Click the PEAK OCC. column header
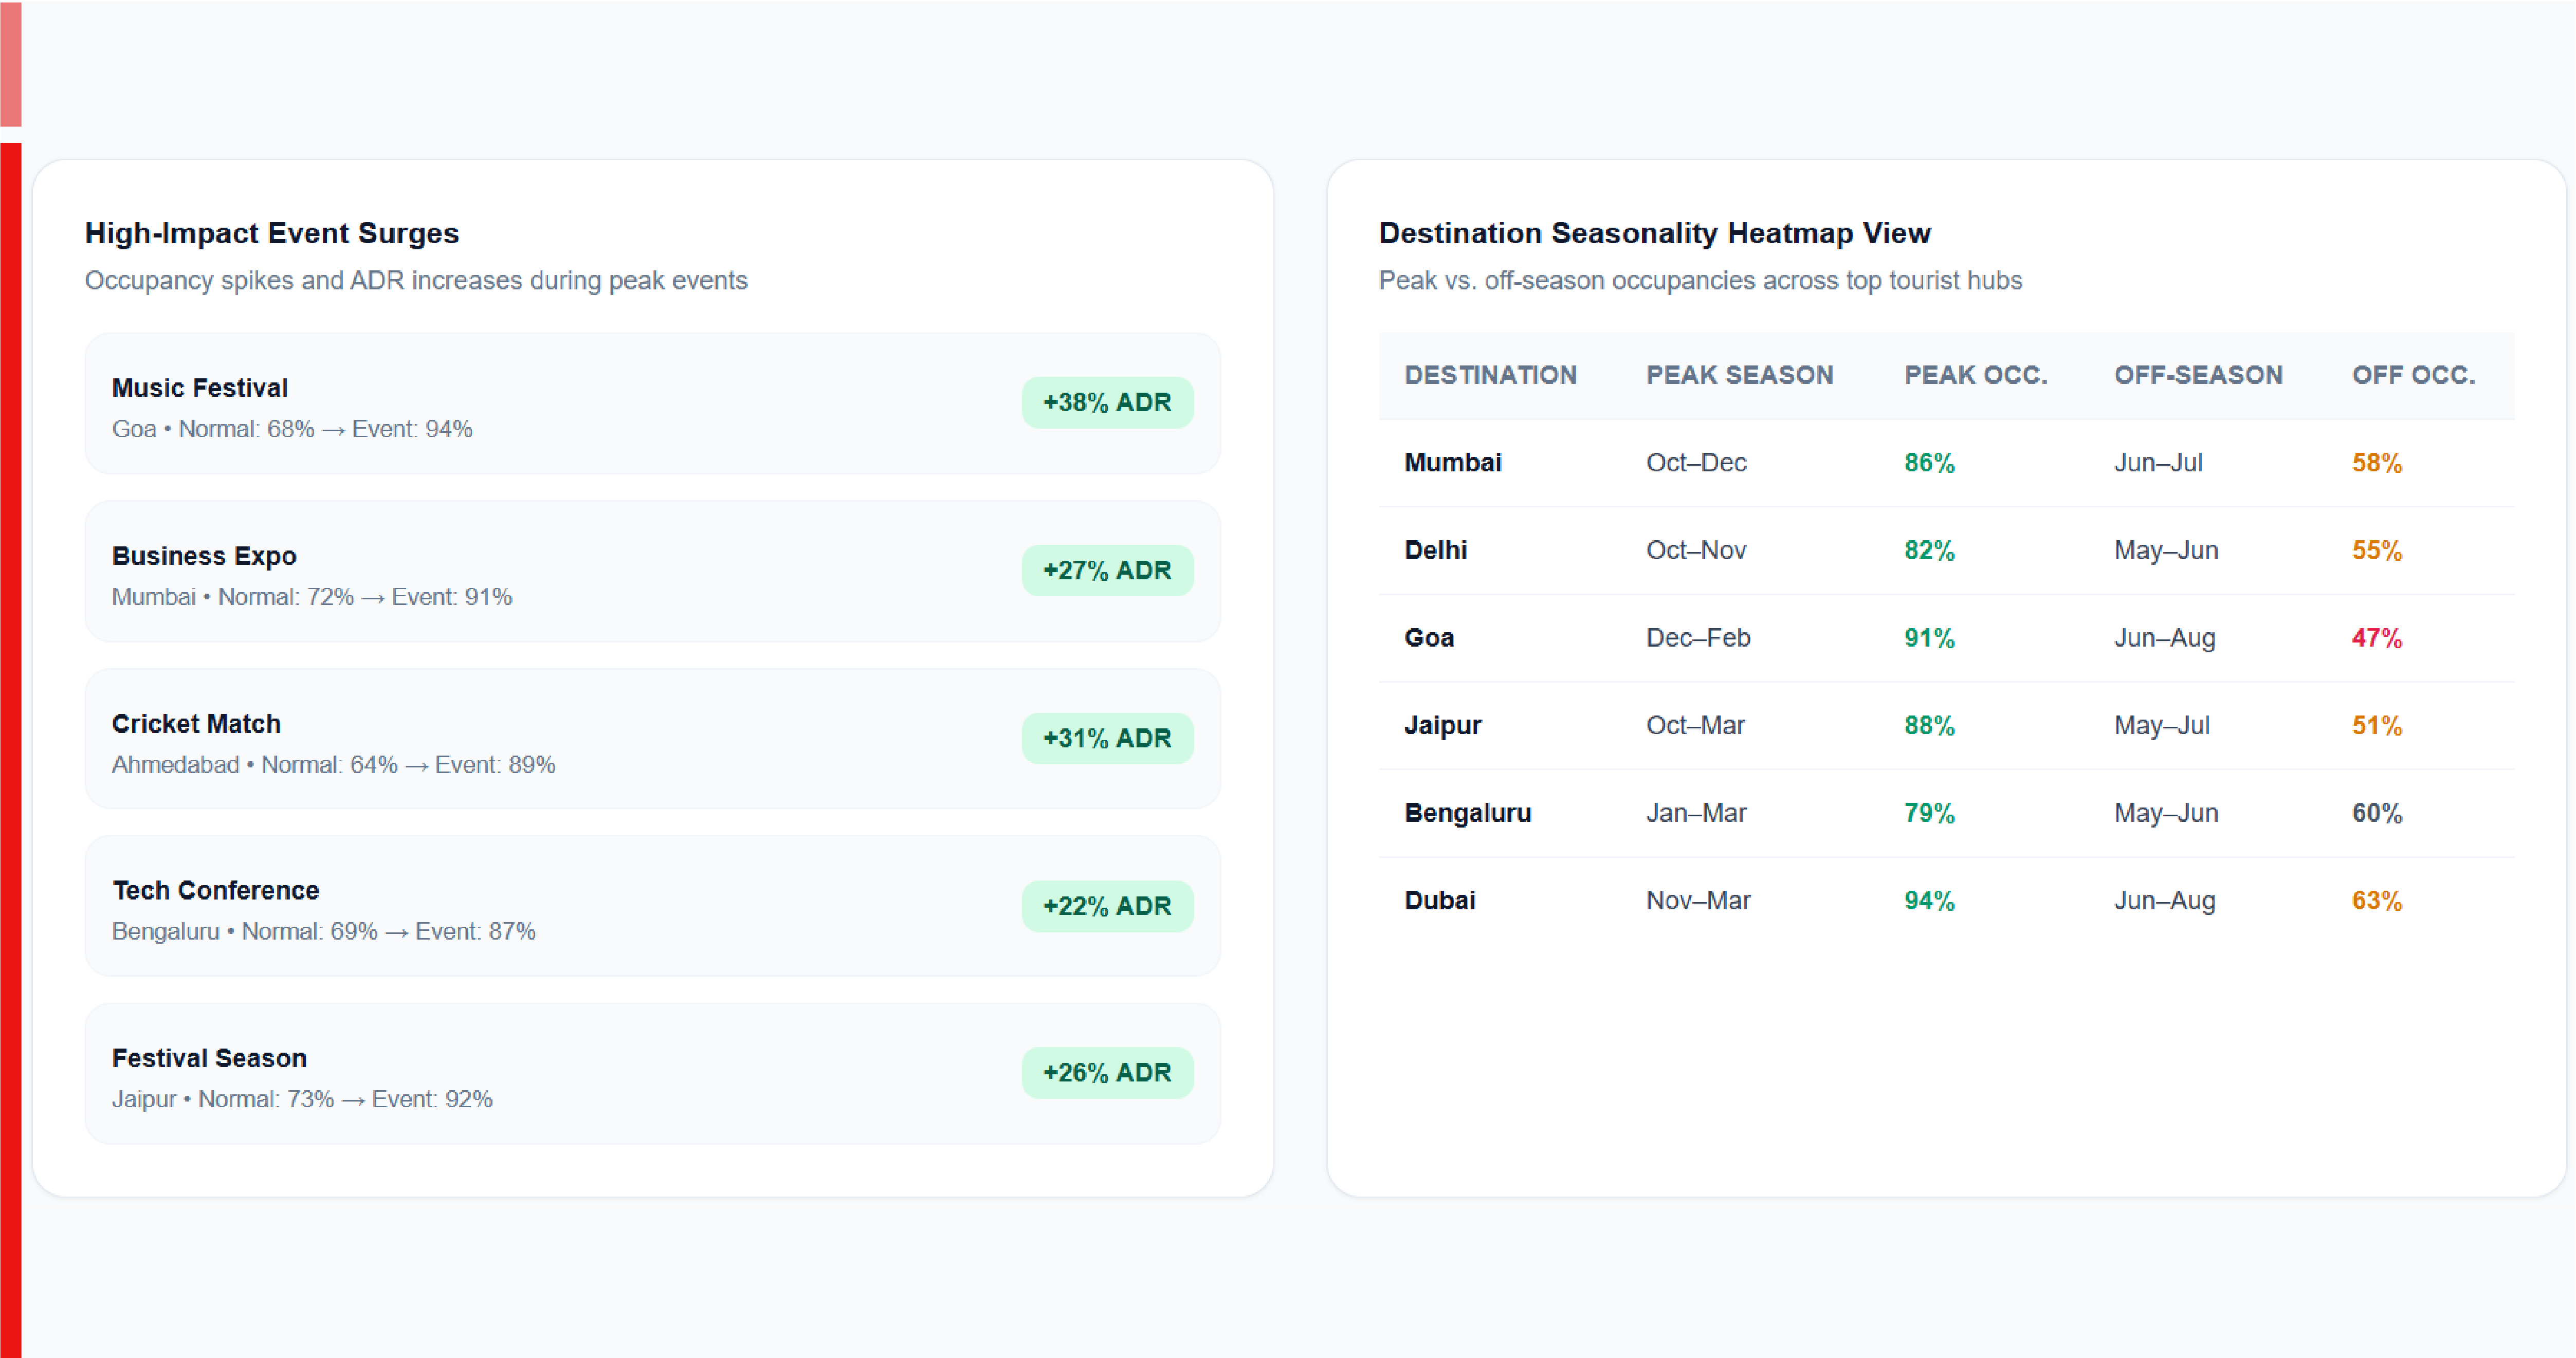 pyautogui.click(x=1975, y=376)
